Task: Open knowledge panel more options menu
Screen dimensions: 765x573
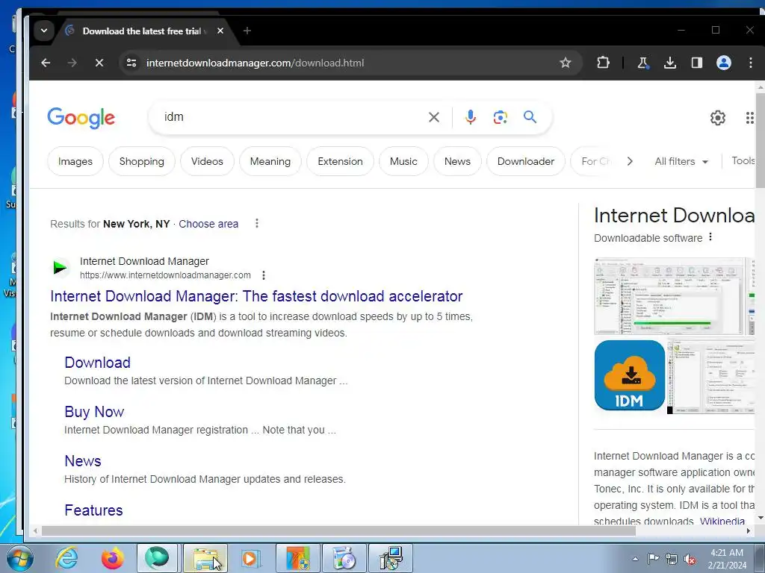Action: click(x=710, y=237)
